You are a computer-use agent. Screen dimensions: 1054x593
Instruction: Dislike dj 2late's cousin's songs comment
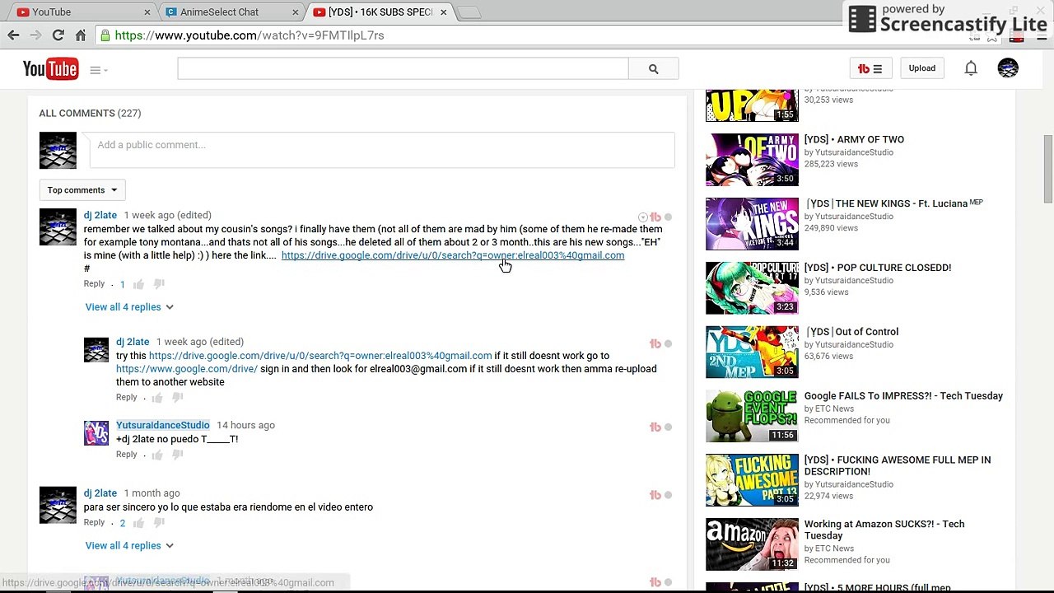point(159,284)
